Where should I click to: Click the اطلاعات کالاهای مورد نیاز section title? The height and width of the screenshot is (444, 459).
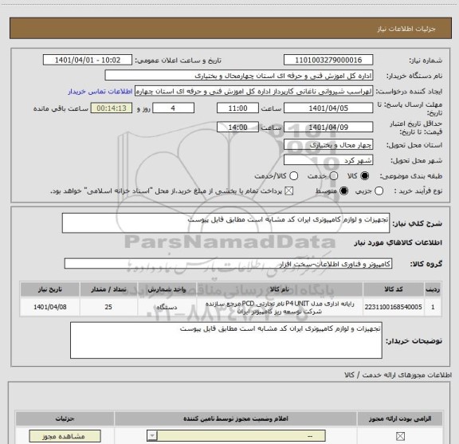tap(398, 243)
